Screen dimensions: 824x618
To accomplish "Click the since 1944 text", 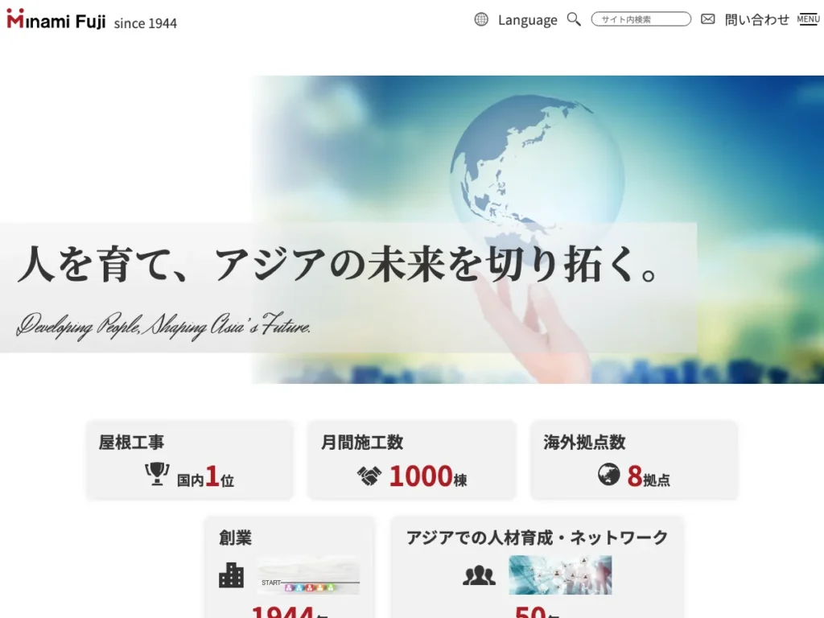I will 146,23.
